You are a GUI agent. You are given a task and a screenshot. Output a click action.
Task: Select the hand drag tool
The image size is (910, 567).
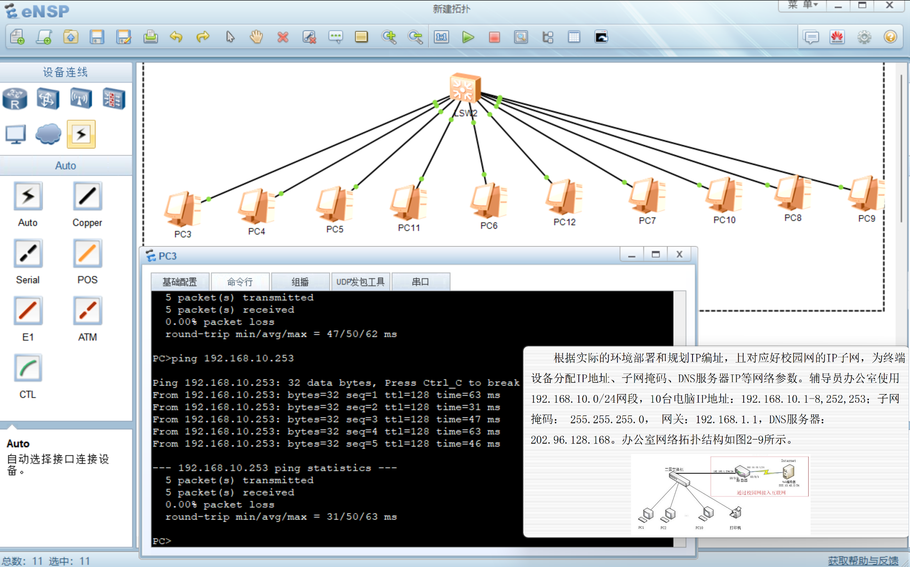pyautogui.click(x=256, y=37)
